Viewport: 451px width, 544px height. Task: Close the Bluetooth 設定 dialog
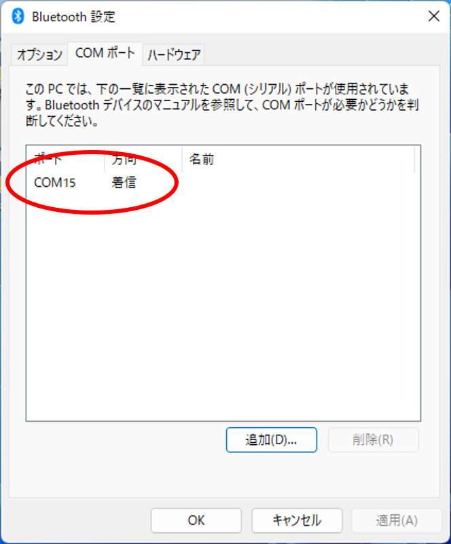click(x=433, y=16)
